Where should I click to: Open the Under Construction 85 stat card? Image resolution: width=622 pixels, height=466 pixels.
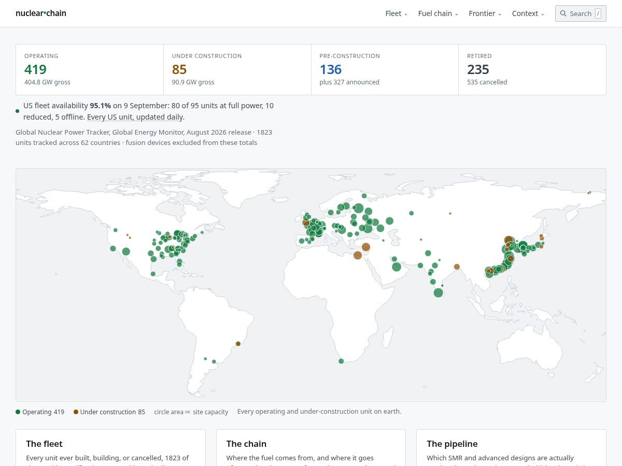pyautogui.click(x=237, y=69)
